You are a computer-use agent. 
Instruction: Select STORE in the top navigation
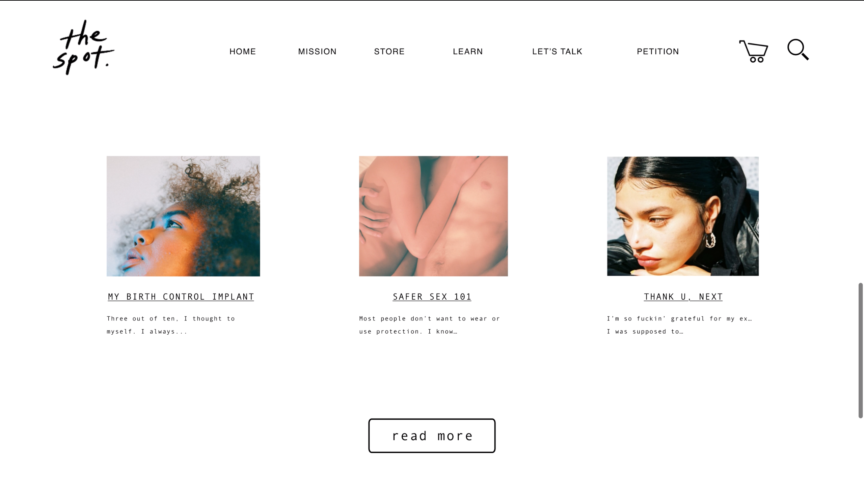(x=389, y=52)
